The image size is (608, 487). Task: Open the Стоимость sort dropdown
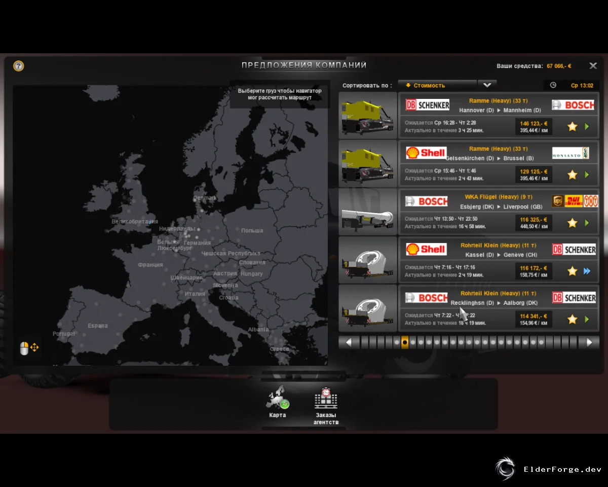point(437,85)
